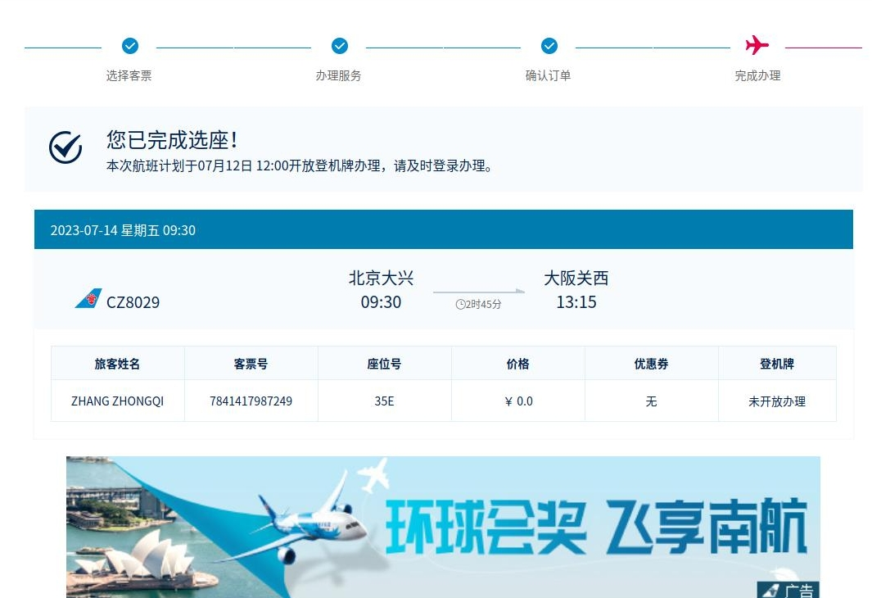Open the 确认订单 step label
This screenshot has height=598, width=872.
click(548, 75)
